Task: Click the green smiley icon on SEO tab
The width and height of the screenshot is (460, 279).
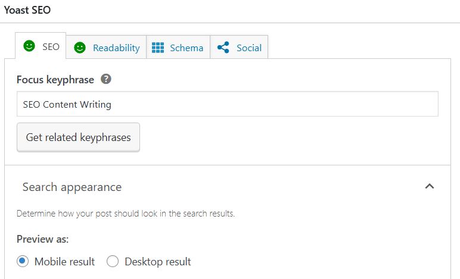Action: point(29,46)
